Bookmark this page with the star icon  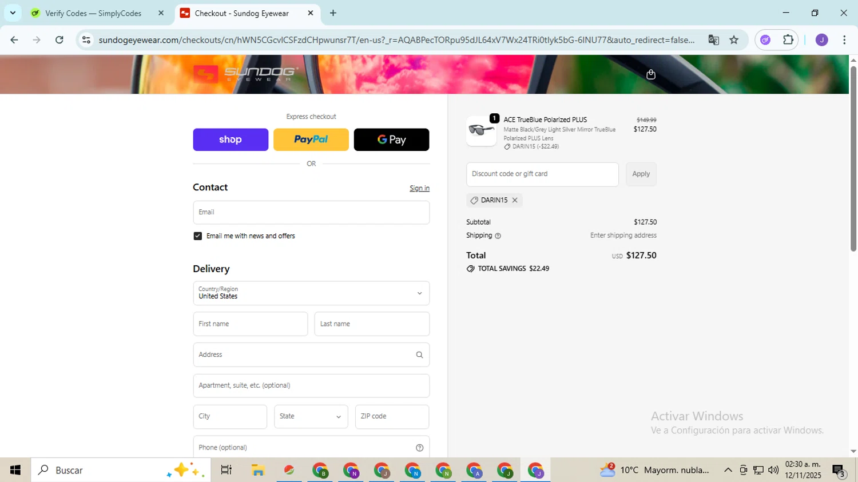coord(734,40)
